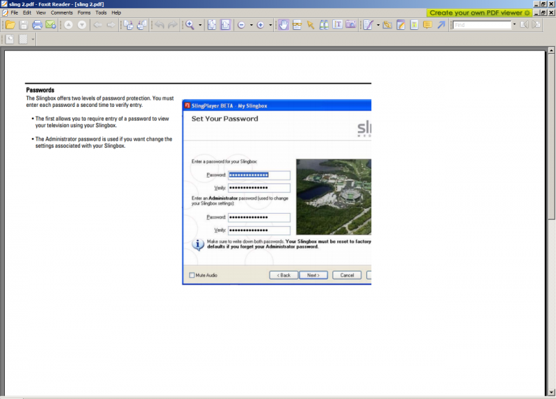Activate the Select Text tool
556x399 pixels.
point(338,25)
